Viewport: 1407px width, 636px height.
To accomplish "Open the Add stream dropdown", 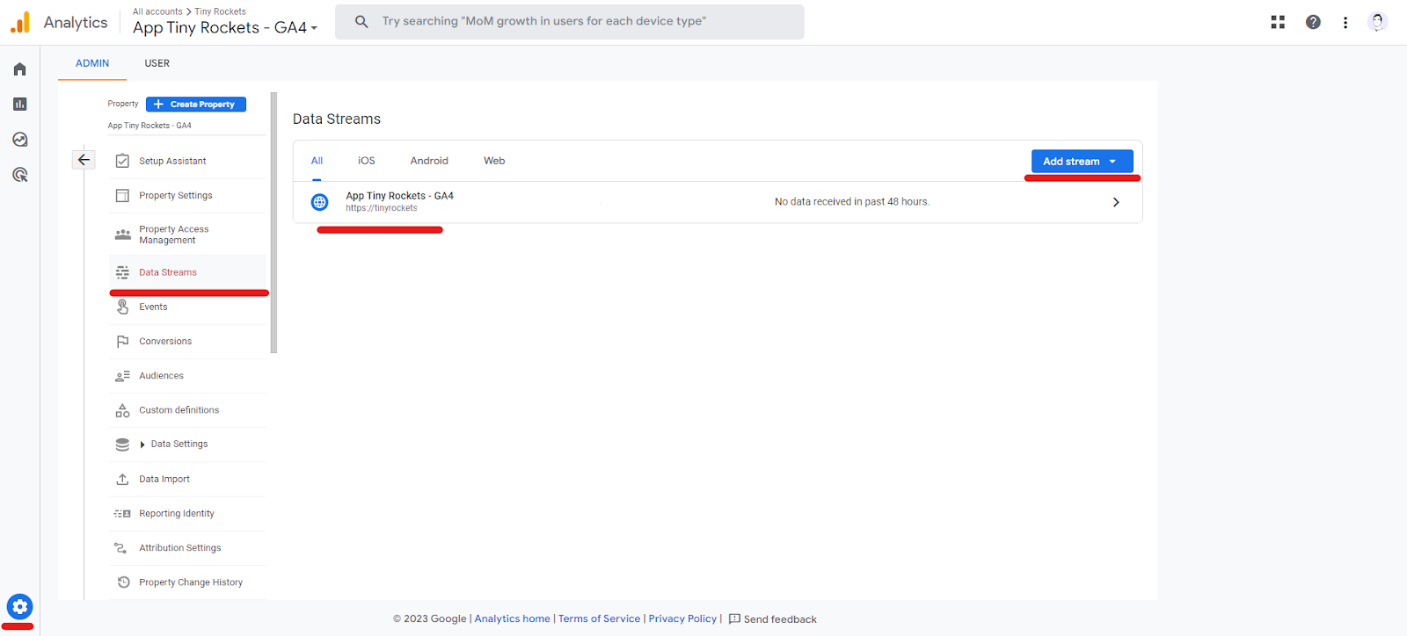I will point(1082,161).
